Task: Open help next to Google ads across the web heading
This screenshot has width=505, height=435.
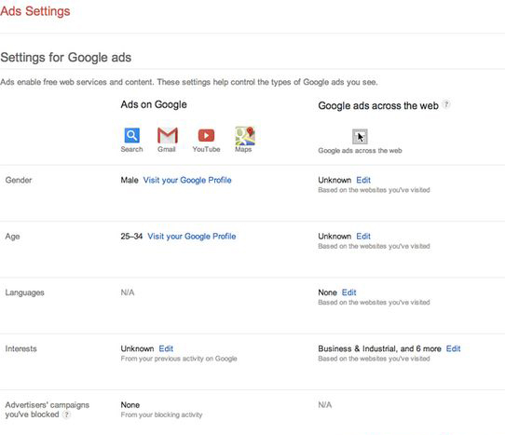Action: [x=446, y=104]
